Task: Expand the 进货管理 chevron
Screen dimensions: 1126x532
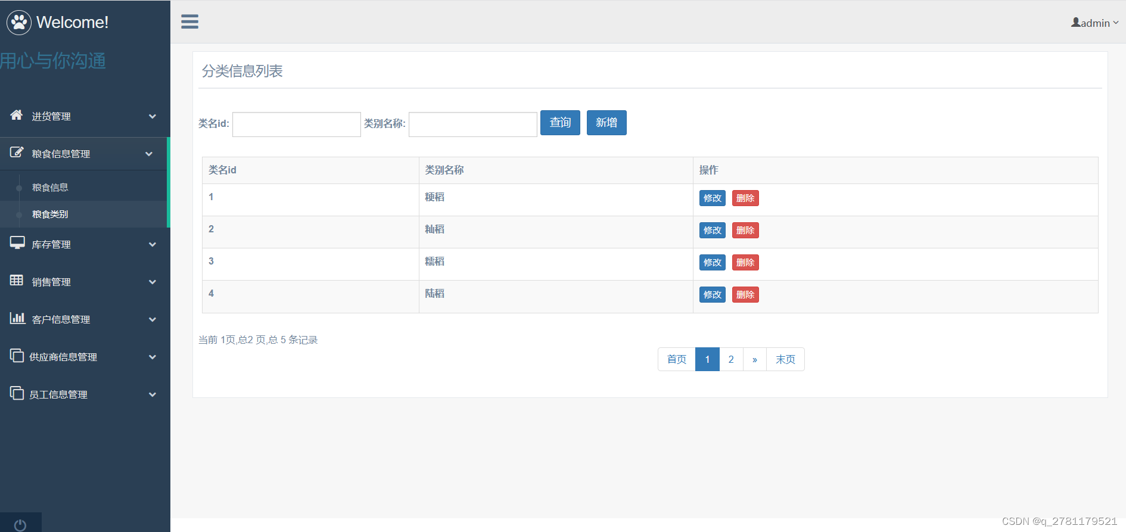Action: (153, 117)
